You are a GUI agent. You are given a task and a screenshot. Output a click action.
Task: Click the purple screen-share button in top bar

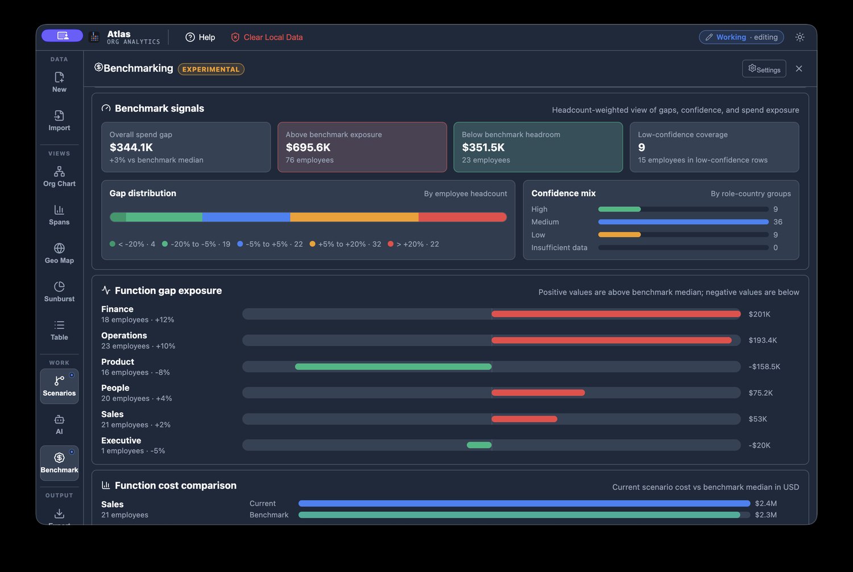(x=62, y=36)
